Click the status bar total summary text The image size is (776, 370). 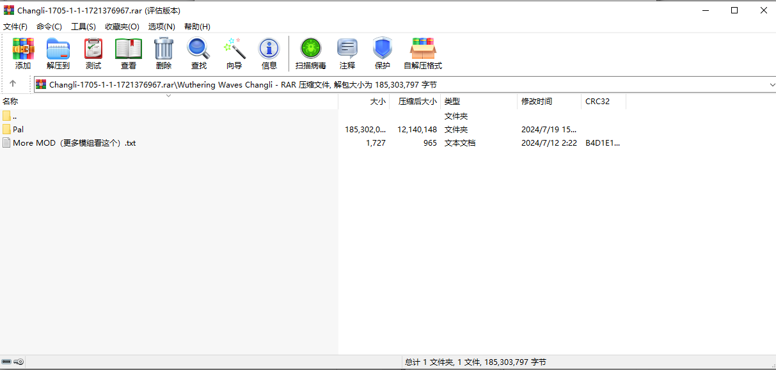[x=475, y=362]
